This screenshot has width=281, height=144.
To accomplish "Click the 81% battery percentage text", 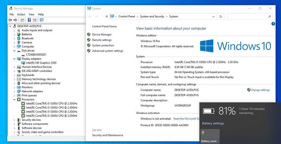I will (x=227, y=111).
